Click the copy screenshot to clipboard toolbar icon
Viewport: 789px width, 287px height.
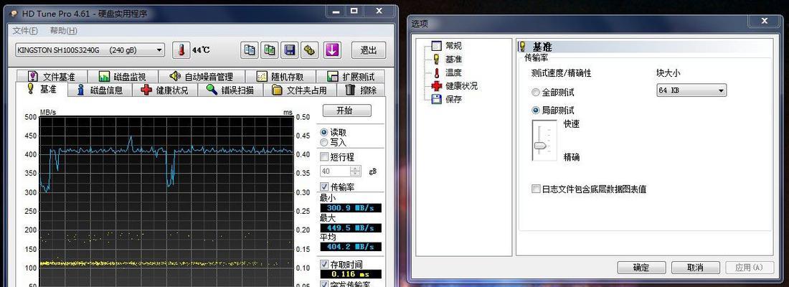(x=270, y=50)
